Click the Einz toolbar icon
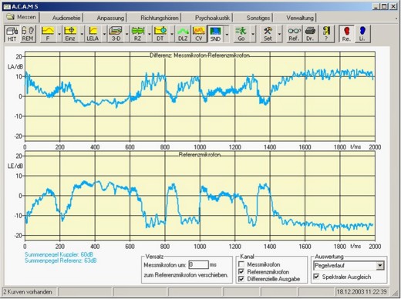This screenshot has height=299, width=401. click(70, 34)
